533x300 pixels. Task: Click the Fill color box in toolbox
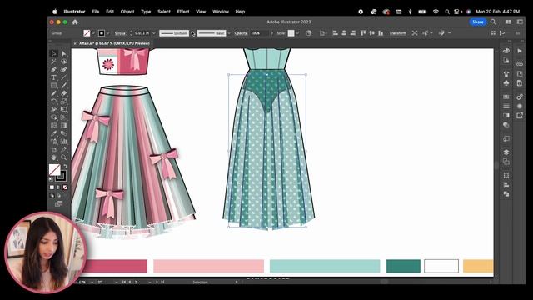click(x=54, y=169)
